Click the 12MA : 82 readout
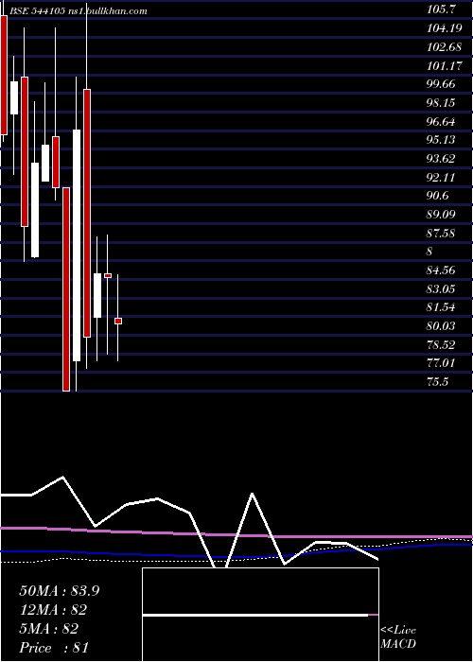 pyautogui.click(x=53, y=610)
